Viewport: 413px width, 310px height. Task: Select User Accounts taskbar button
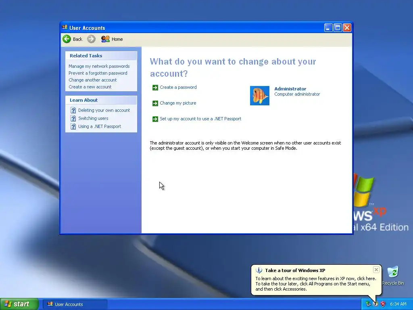coord(75,304)
